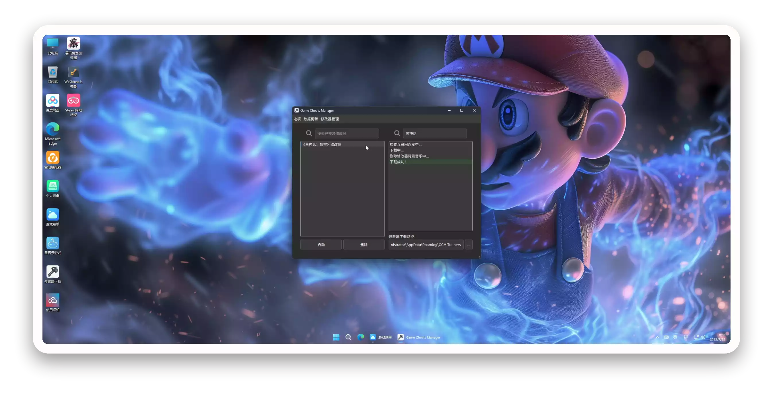
Task: Launch Edge from the taskbar
Action: point(361,337)
